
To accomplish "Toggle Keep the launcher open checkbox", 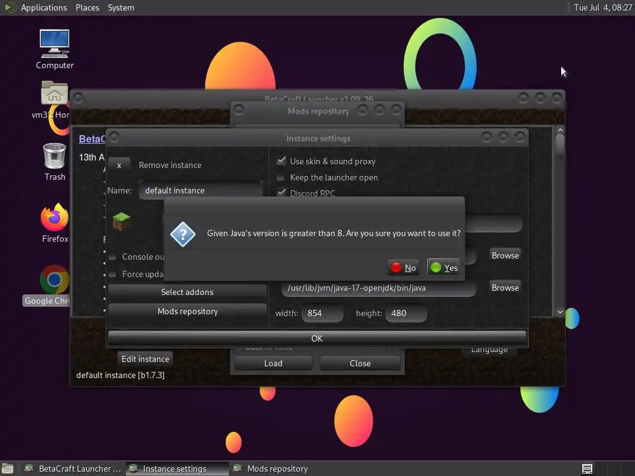I will 280,177.
